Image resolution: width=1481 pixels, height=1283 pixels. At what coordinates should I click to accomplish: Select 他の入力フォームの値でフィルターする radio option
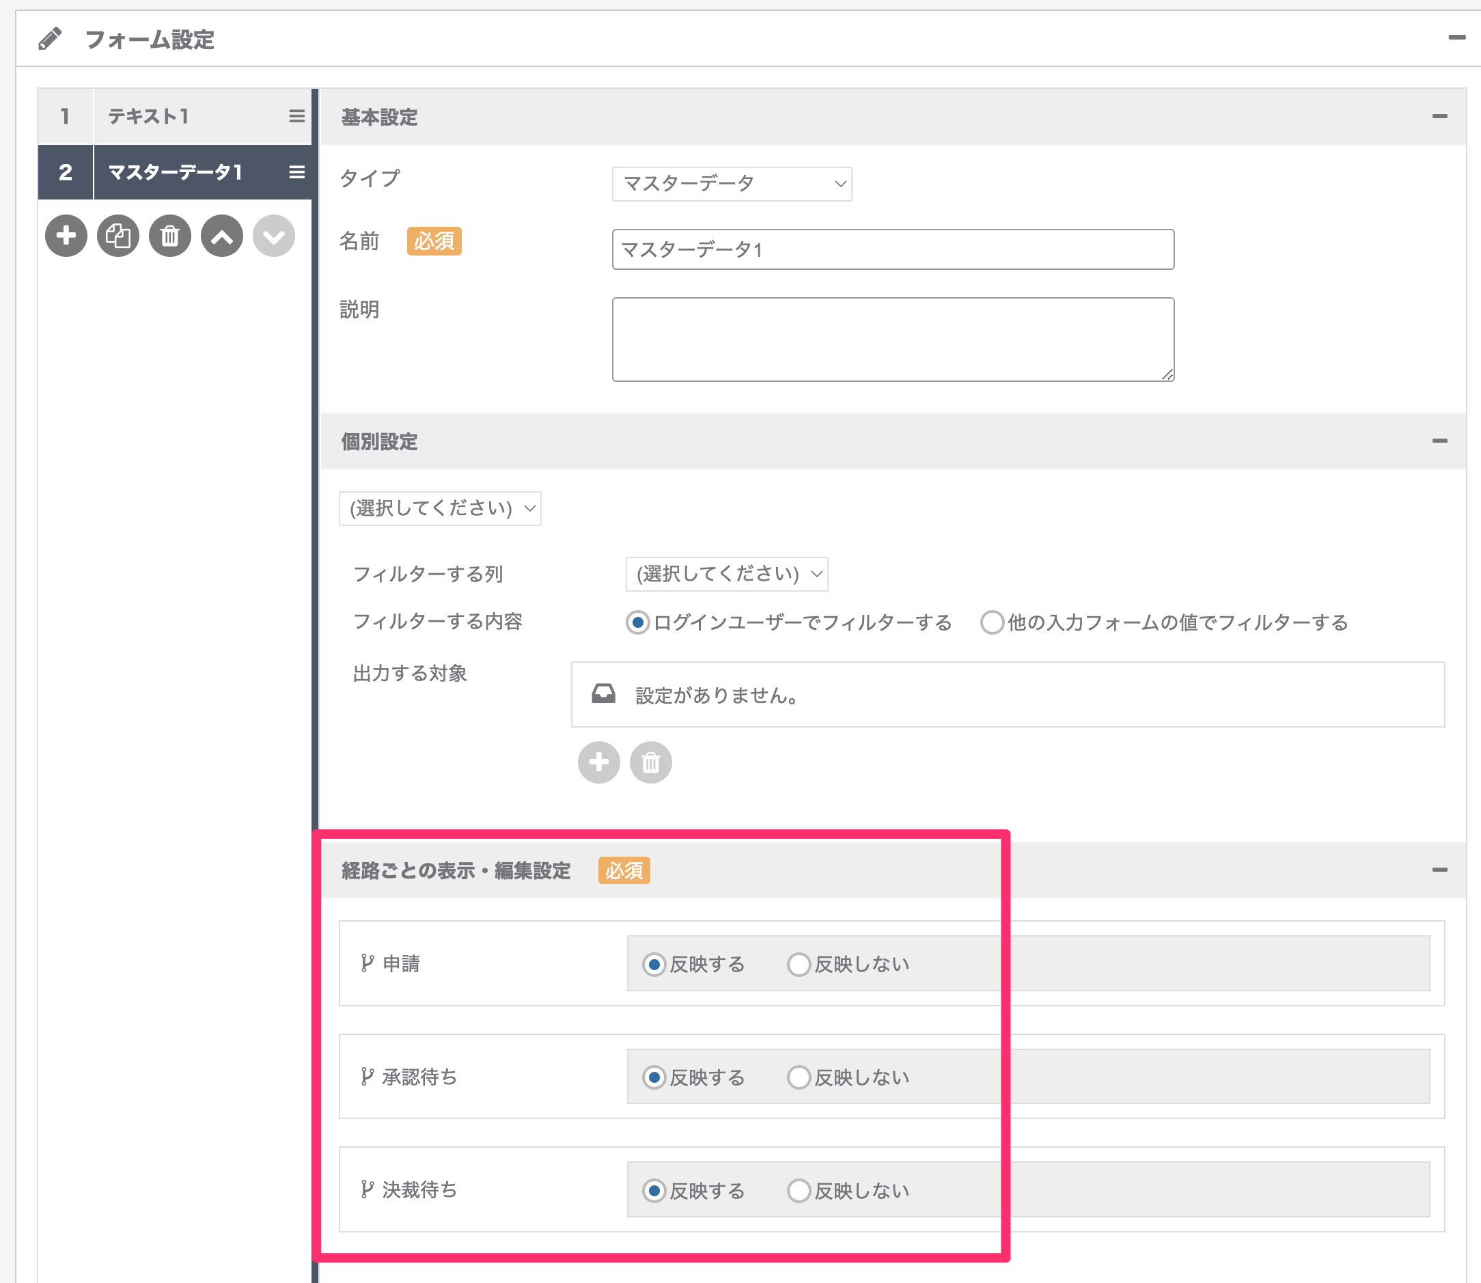coord(991,622)
